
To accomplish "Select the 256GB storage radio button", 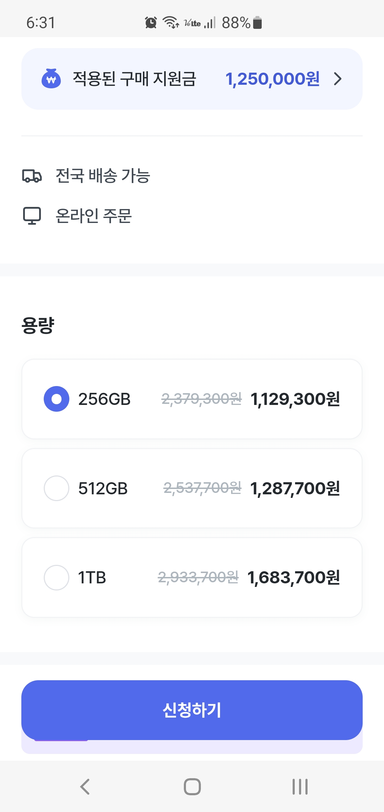I will coord(56,399).
